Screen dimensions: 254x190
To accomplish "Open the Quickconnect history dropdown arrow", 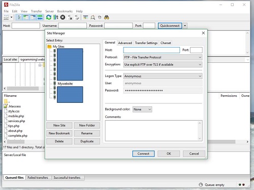I will [185, 26].
